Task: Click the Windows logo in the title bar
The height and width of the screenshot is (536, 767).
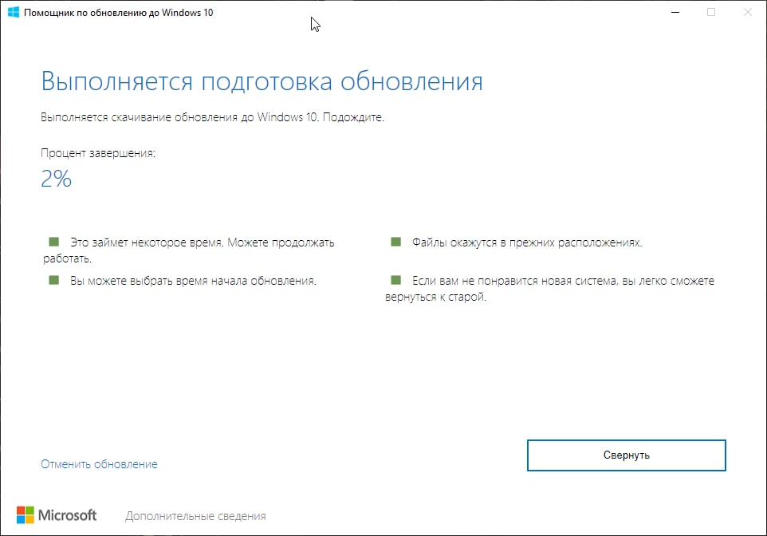Action: click(x=14, y=12)
